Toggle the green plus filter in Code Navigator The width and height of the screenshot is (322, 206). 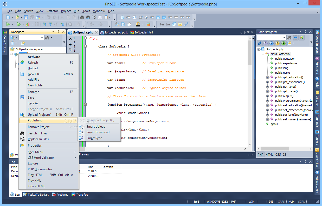click(284, 43)
